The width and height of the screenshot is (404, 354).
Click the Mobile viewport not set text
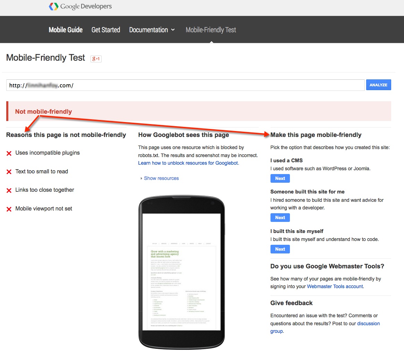coord(44,209)
